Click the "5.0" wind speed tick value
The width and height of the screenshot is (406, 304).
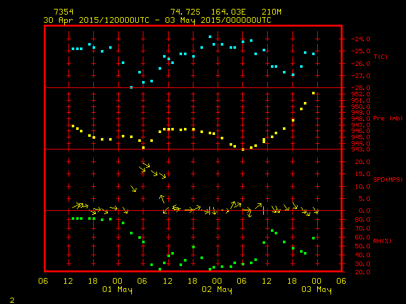tap(364, 198)
